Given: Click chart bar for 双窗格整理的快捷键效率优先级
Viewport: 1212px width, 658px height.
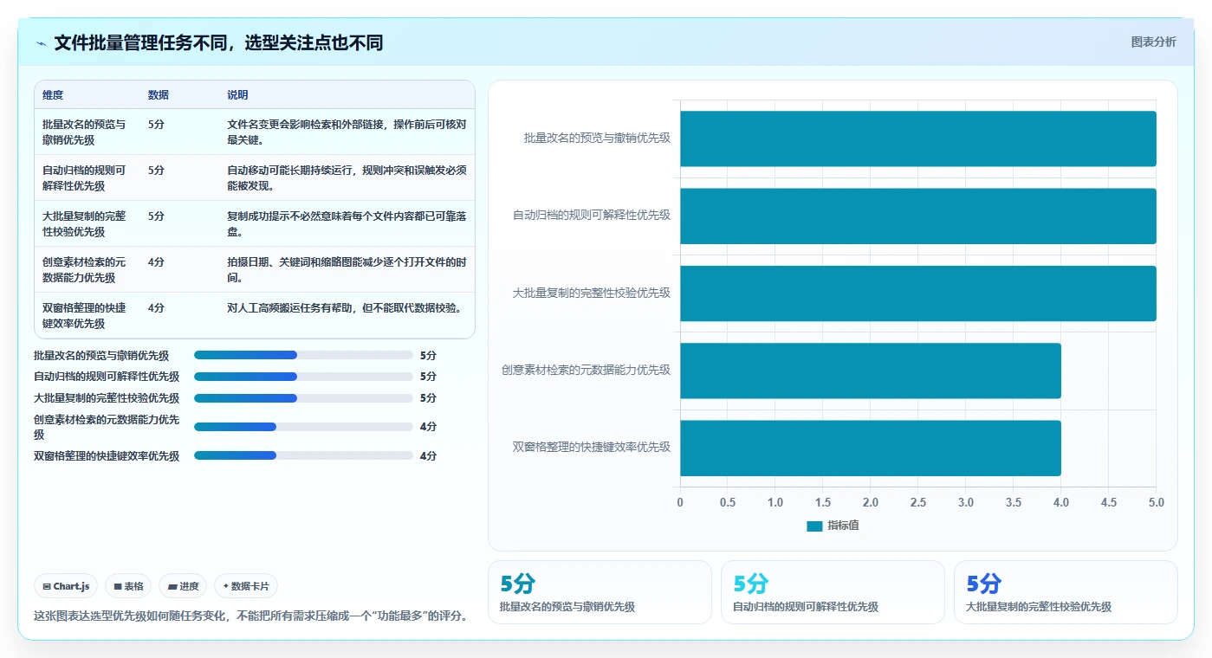Looking at the screenshot, I should click(x=870, y=448).
